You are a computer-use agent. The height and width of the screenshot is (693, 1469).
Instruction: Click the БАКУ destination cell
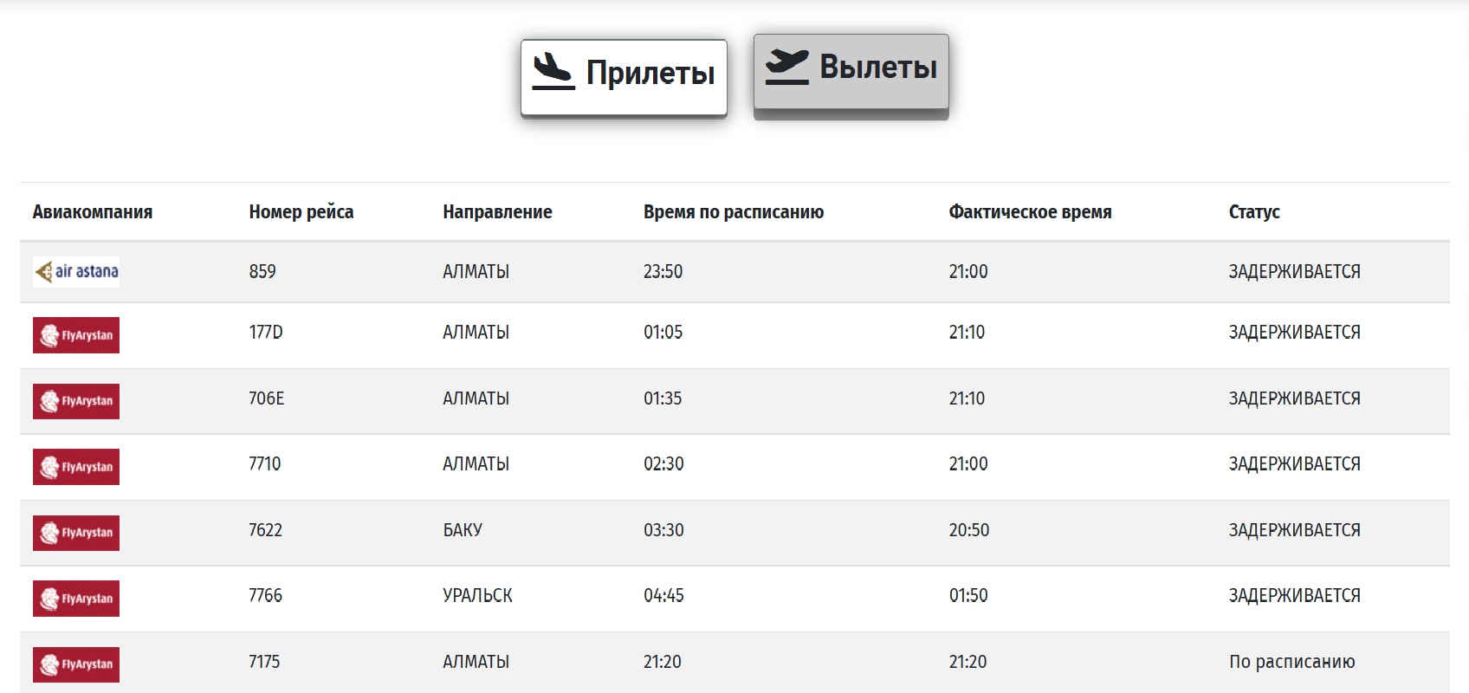click(463, 530)
